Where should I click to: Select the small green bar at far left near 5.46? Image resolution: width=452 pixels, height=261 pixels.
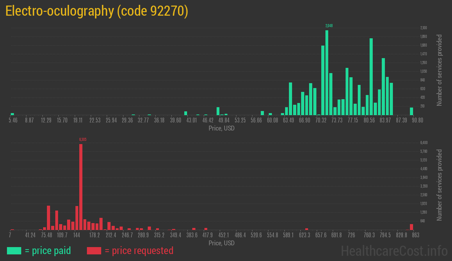pyautogui.click(x=13, y=114)
